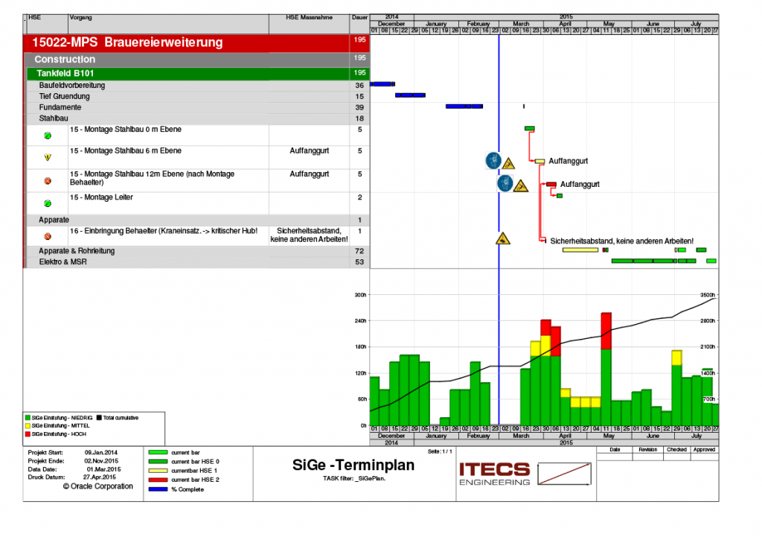Click the red HSE icon next to Einbringung Behaelter
Screen dimensions: 762x540
click(x=46, y=235)
